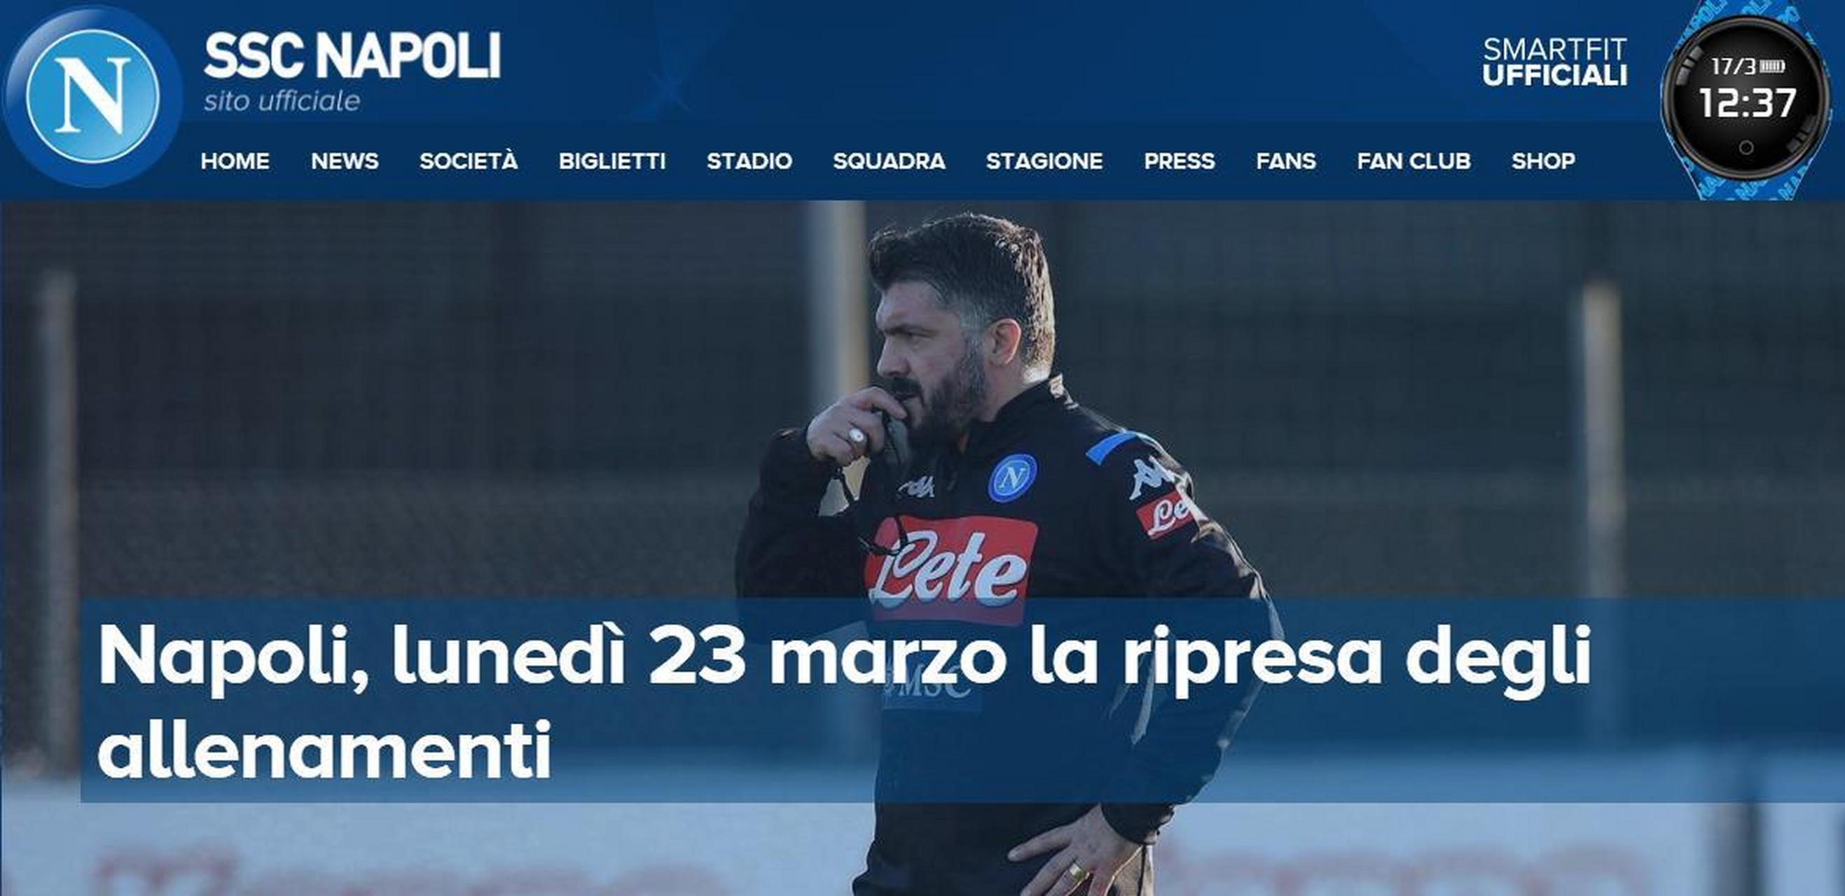Open the FANS section
Viewport: 1845px width, 896px height.
click(x=1285, y=161)
